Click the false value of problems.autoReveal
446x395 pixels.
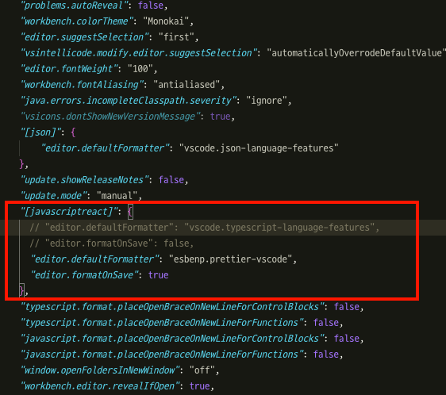tap(151, 6)
